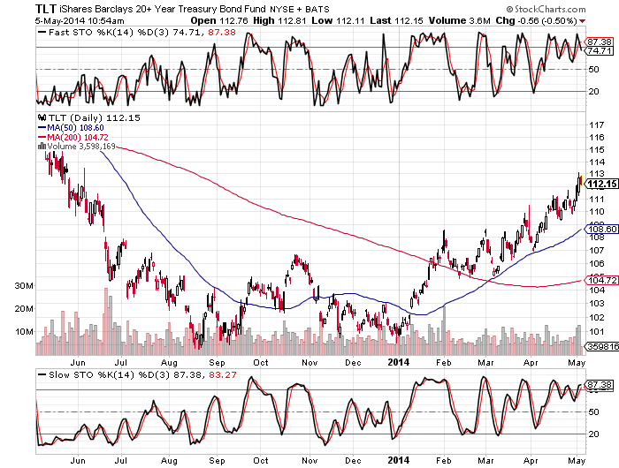Click the Volume 3.6M value in the header
The width and height of the screenshot is (619, 468).
(460, 21)
